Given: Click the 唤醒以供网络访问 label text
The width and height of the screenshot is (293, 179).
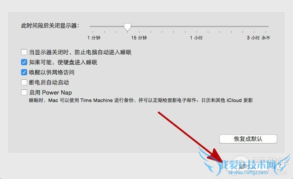Looking at the screenshot, I should pyautogui.click(x=52, y=72).
